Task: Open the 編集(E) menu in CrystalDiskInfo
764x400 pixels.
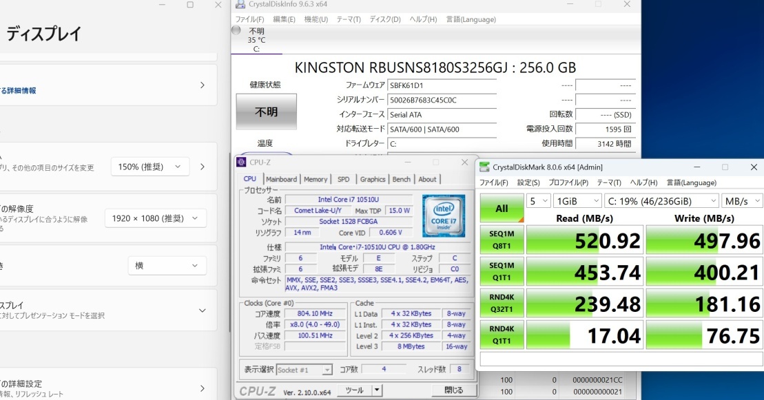Action: [x=284, y=19]
